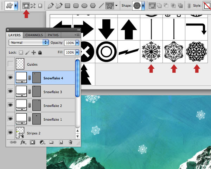Screen dimensions: 211x169
Task: Switch to the Paths tab
Action: 53,35
